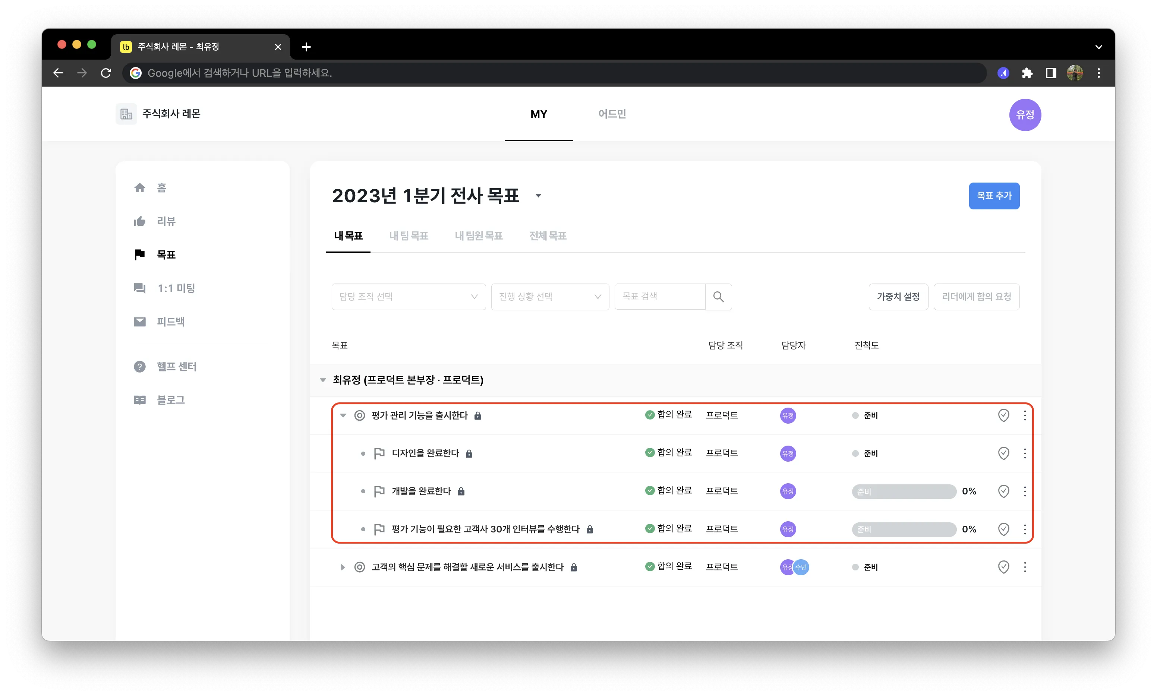Open more options for 고객사 30개 인터뷰 row
Viewport: 1157px width, 696px height.
tap(1025, 529)
